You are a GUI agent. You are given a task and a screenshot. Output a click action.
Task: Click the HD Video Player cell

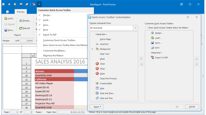coord(54,83)
